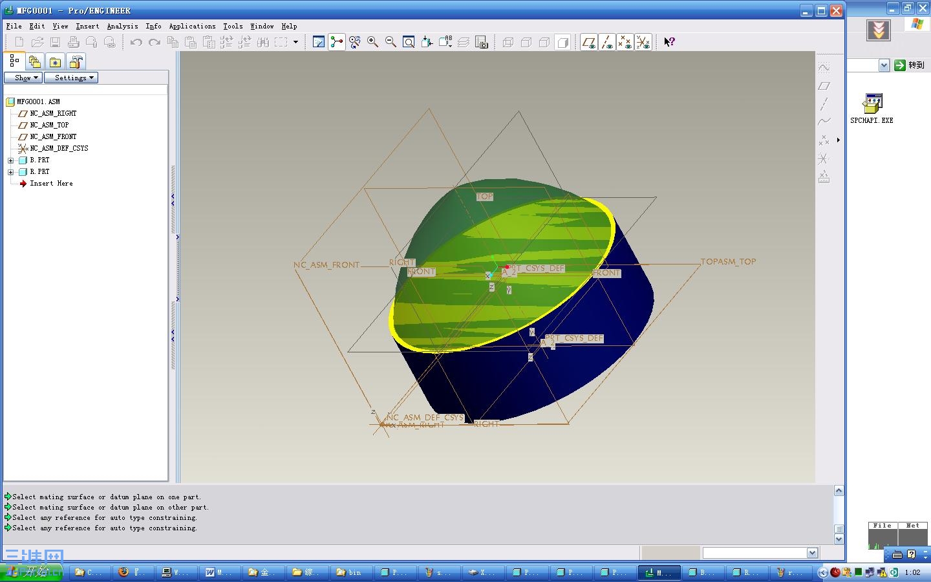This screenshot has width=931, height=582.
Task: Toggle coordinate systems display
Action: click(x=643, y=42)
